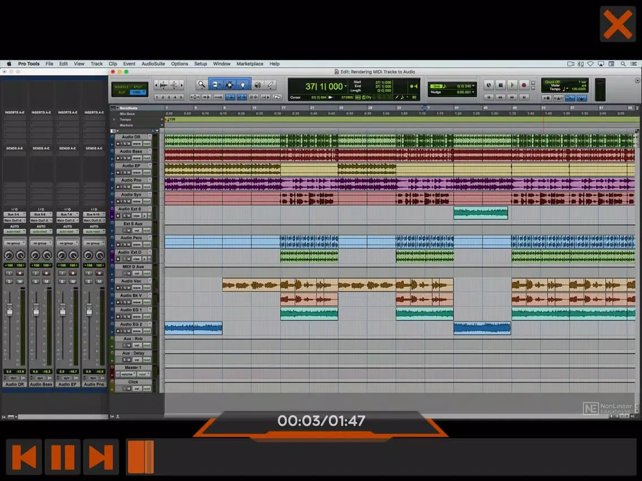Mute the Audio EP track
The image size is (642, 481).
click(x=128, y=173)
